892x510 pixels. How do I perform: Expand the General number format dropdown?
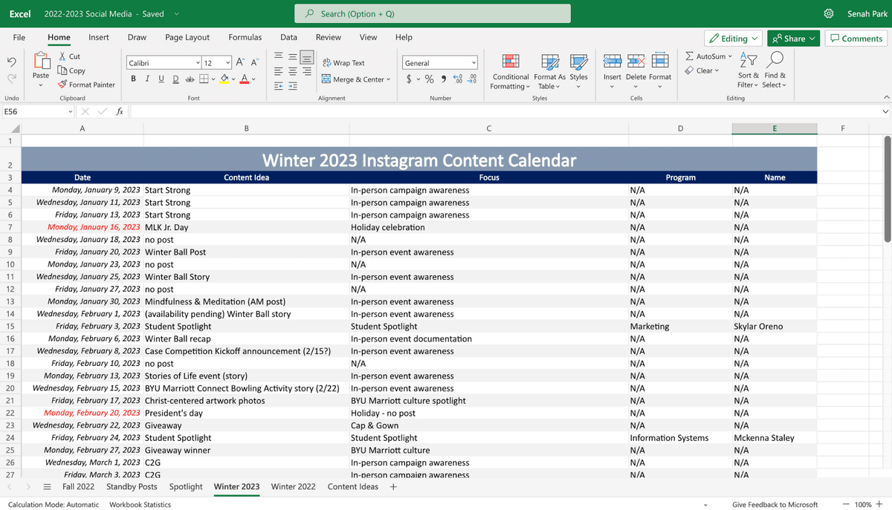[x=474, y=63]
